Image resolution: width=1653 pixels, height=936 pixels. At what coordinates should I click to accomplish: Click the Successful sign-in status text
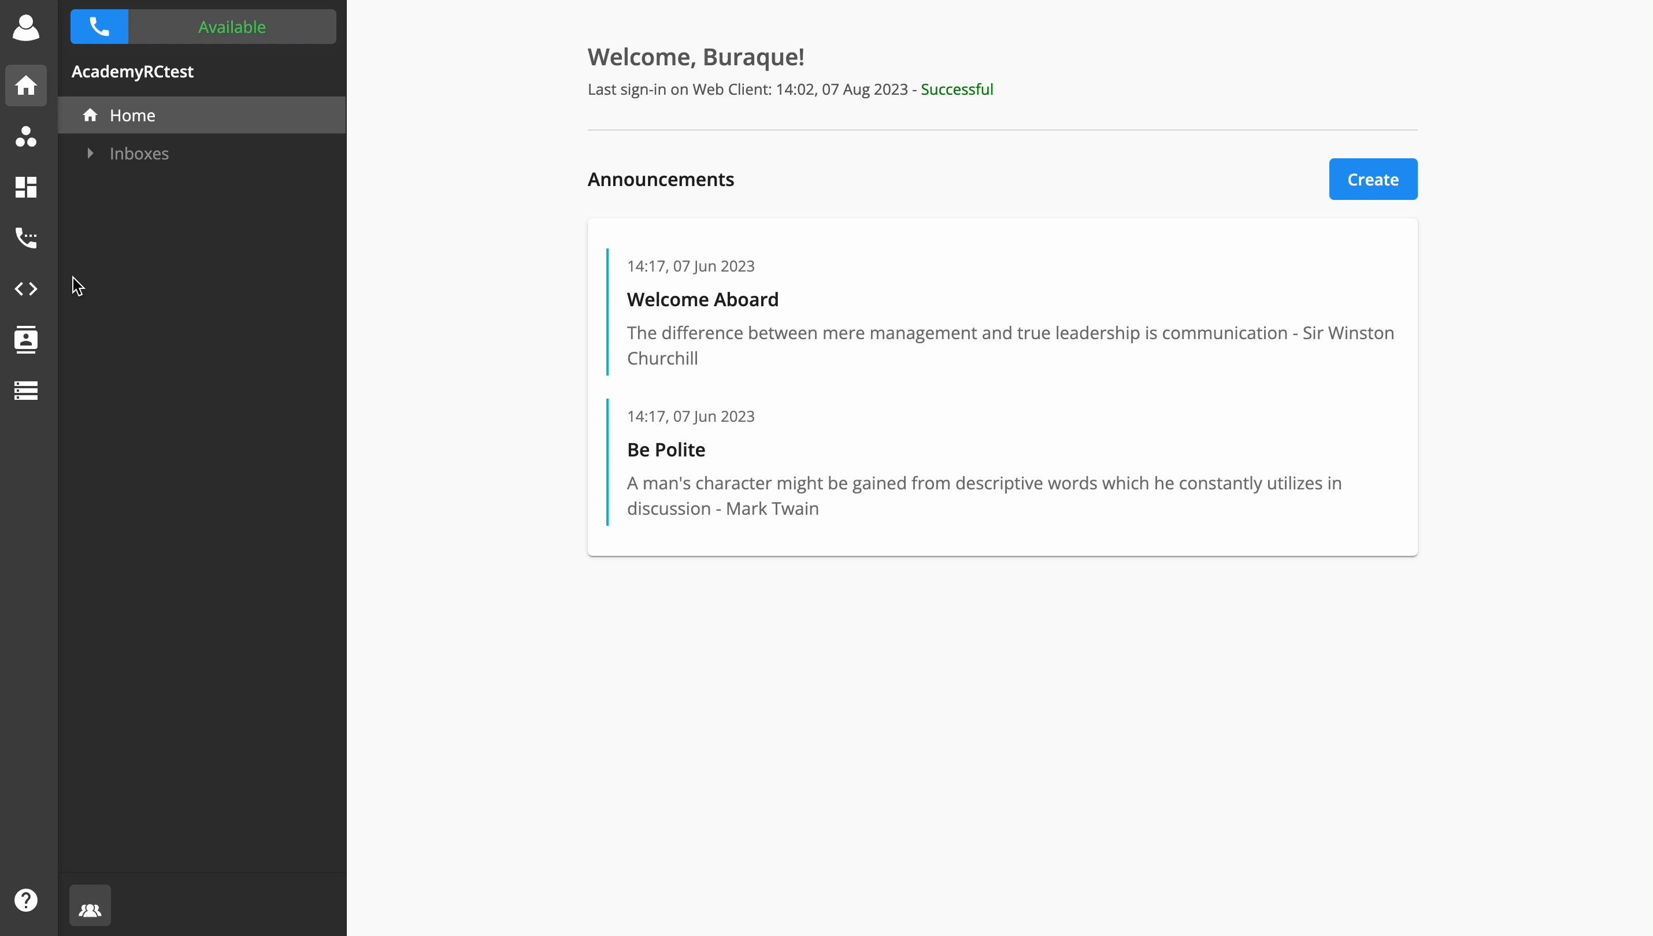coord(957,90)
